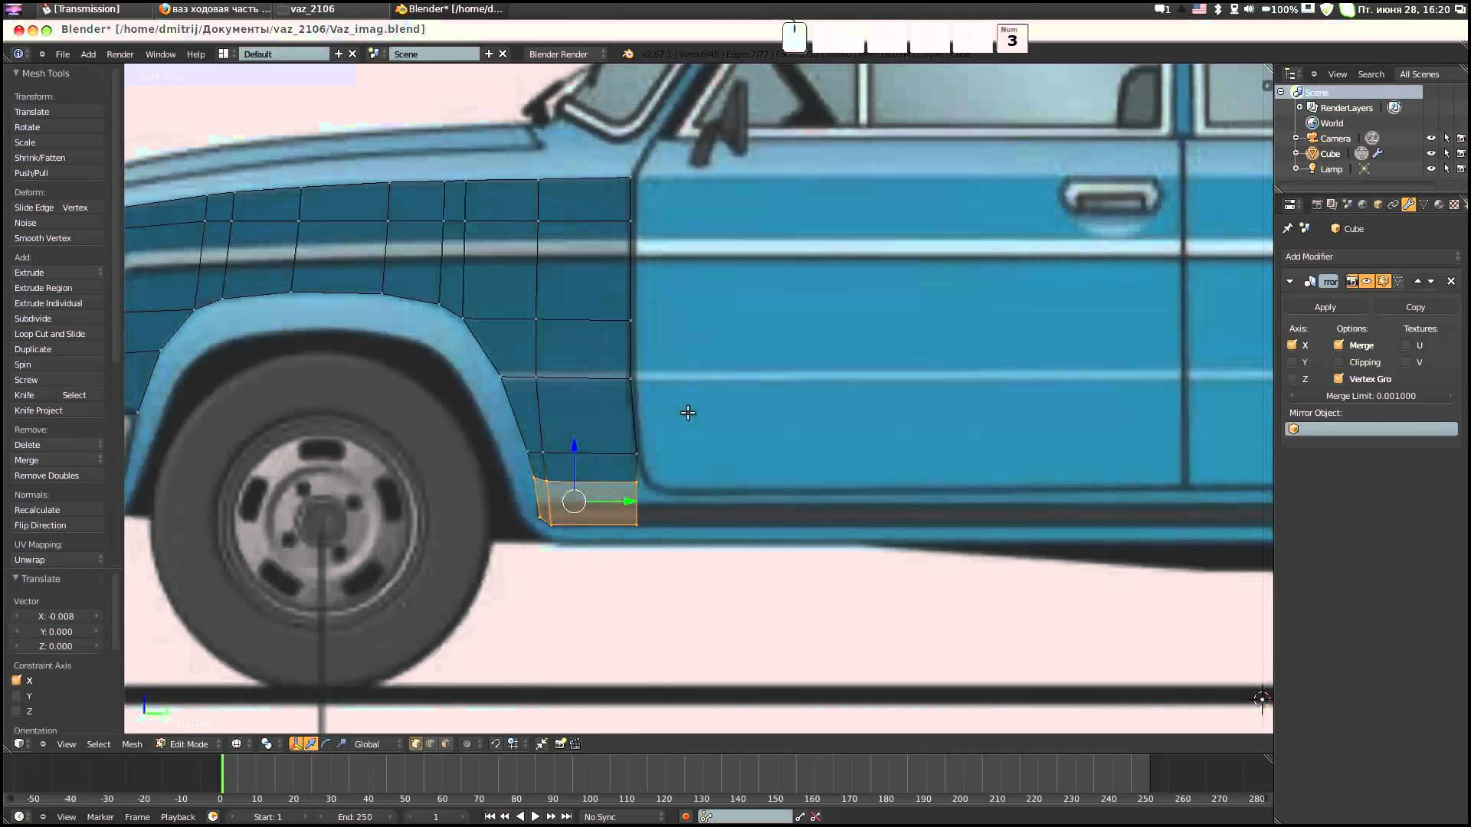Open the World properties tab icon
Image resolution: width=1471 pixels, height=827 pixels.
coord(1362,204)
